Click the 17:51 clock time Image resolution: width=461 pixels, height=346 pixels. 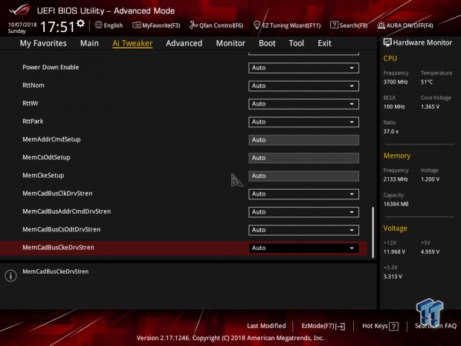[x=58, y=27]
